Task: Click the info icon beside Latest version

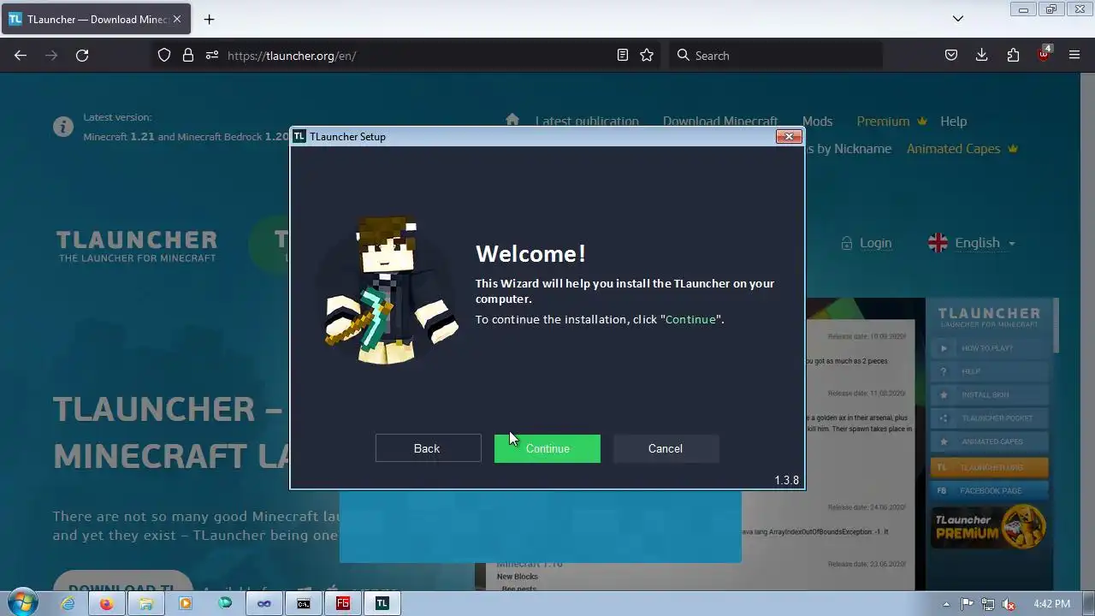Action: pos(63,127)
